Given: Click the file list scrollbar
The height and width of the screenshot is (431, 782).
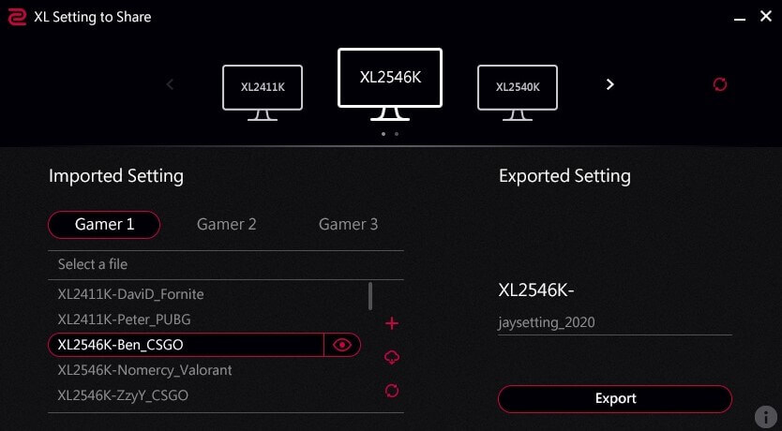Looking at the screenshot, I should [370, 296].
